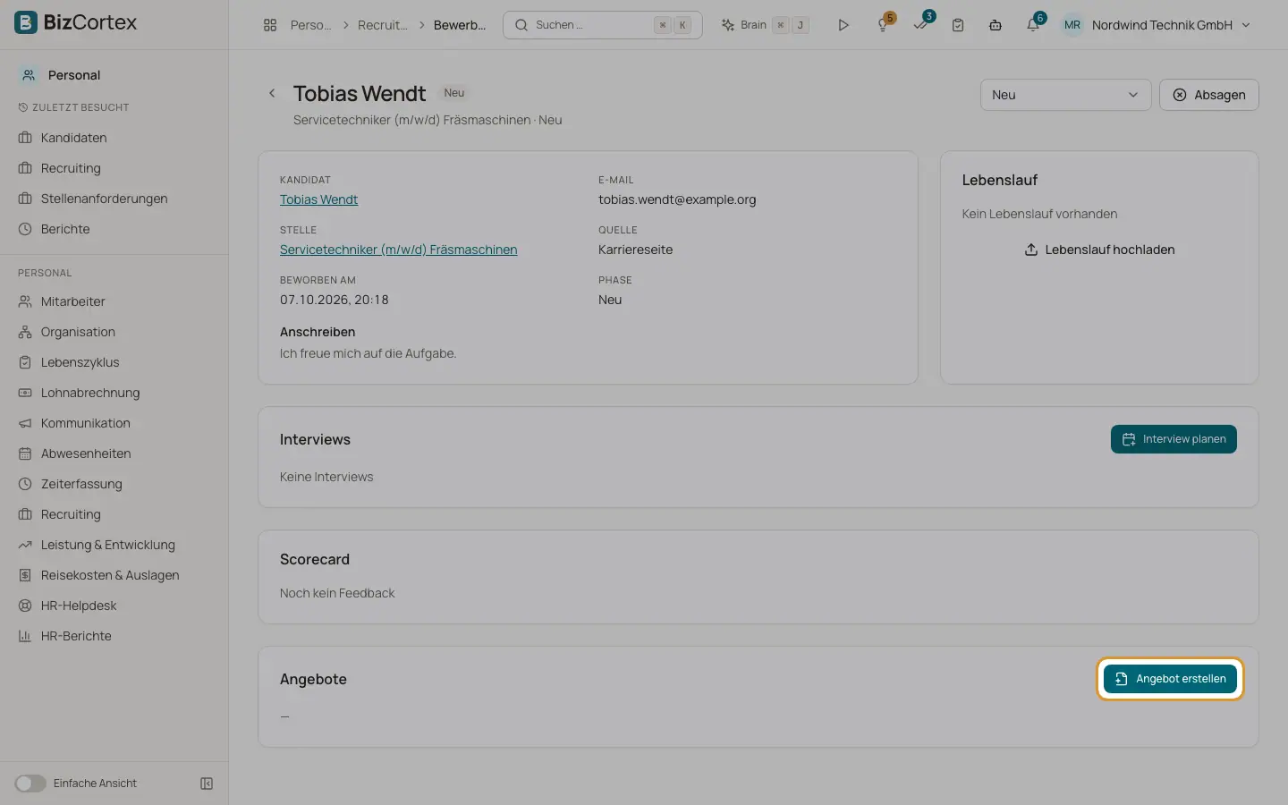Image resolution: width=1288 pixels, height=805 pixels.
Task: Open the Neu phase dropdown
Action: 1065,95
